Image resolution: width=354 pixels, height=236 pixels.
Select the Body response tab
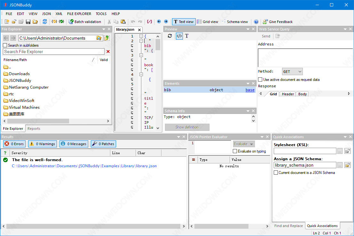point(302,94)
